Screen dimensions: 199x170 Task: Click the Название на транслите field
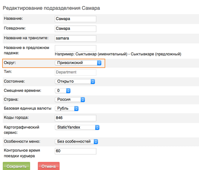76,38
